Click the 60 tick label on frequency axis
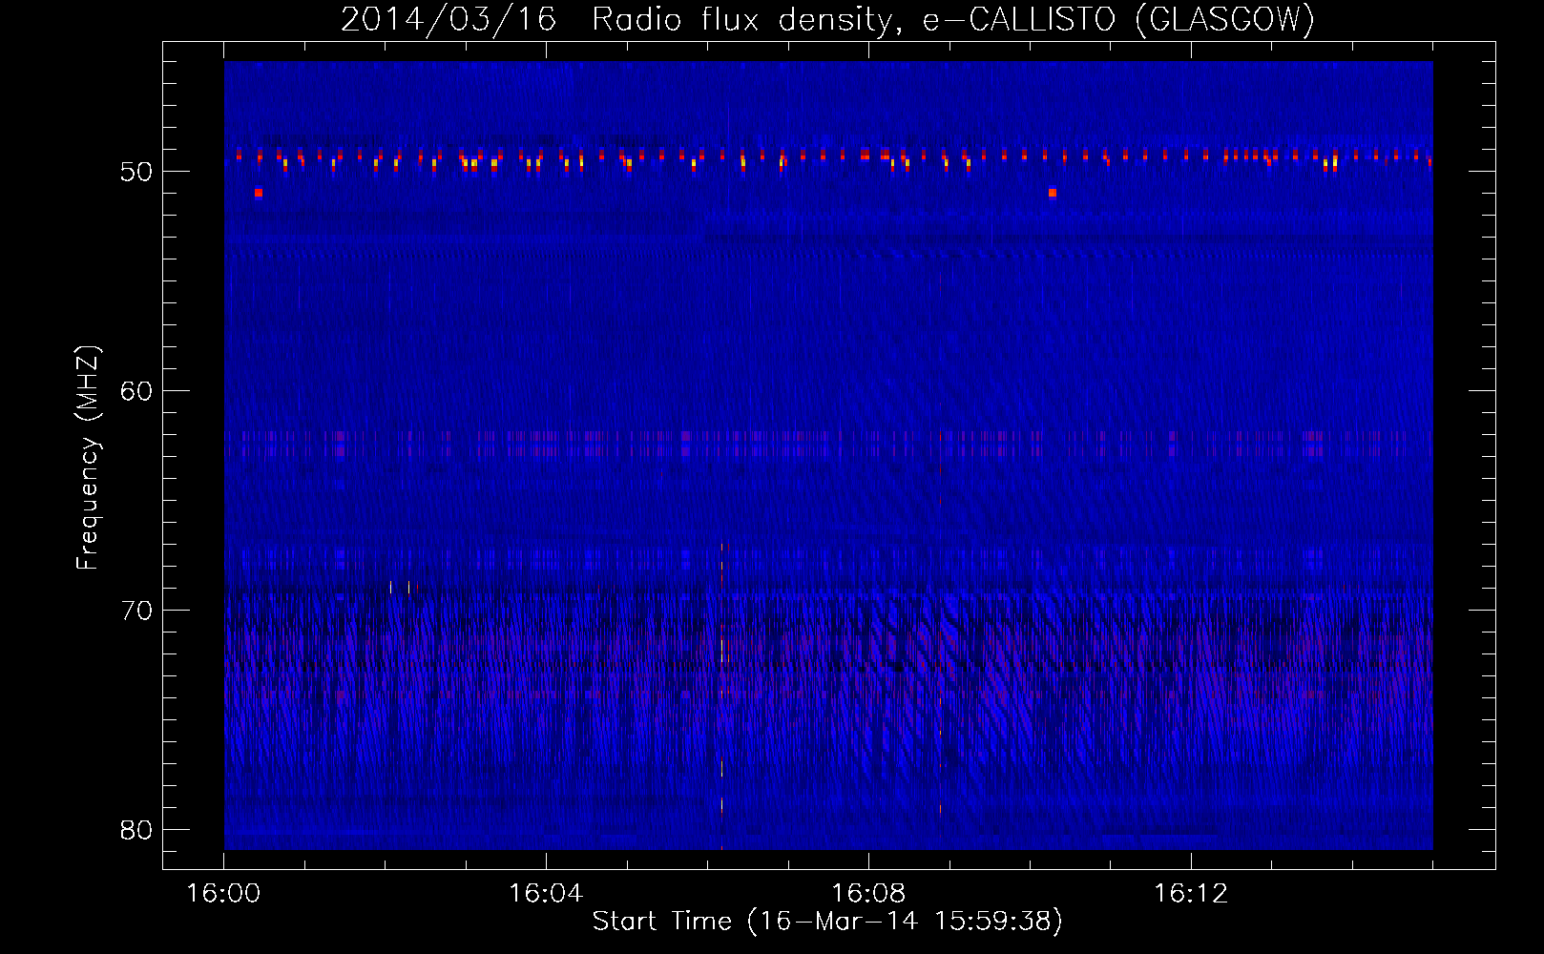Screen dimensions: 1544x954 tap(137, 391)
